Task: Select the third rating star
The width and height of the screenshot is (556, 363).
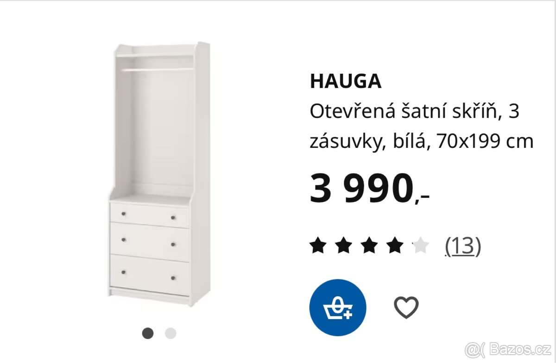Action: click(x=369, y=245)
